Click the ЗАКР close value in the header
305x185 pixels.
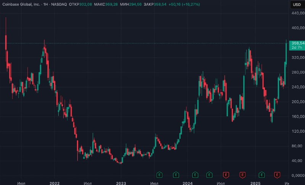click(x=160, y=4)
